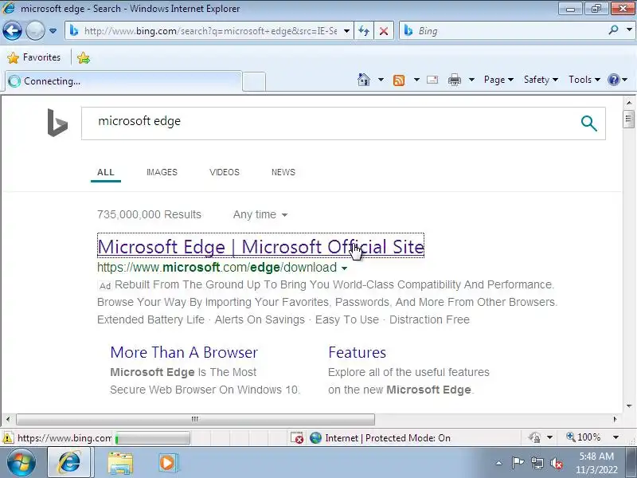Show hidden tray icons arrow
This screenshot has height=478, width=637.
click(499, 463)
